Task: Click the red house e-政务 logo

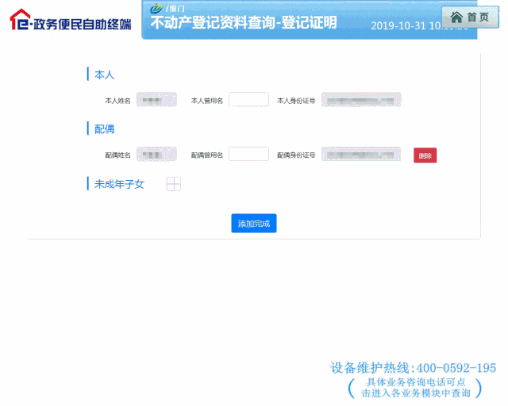Action: click(x=20, y=20)
